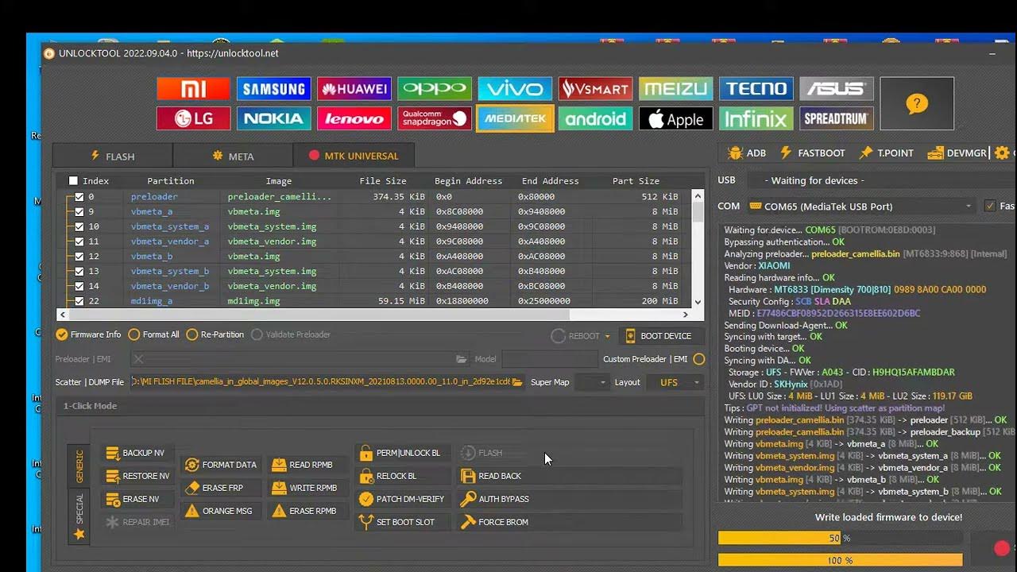Uncheck the preloader partition row

[x=79, y=196]
